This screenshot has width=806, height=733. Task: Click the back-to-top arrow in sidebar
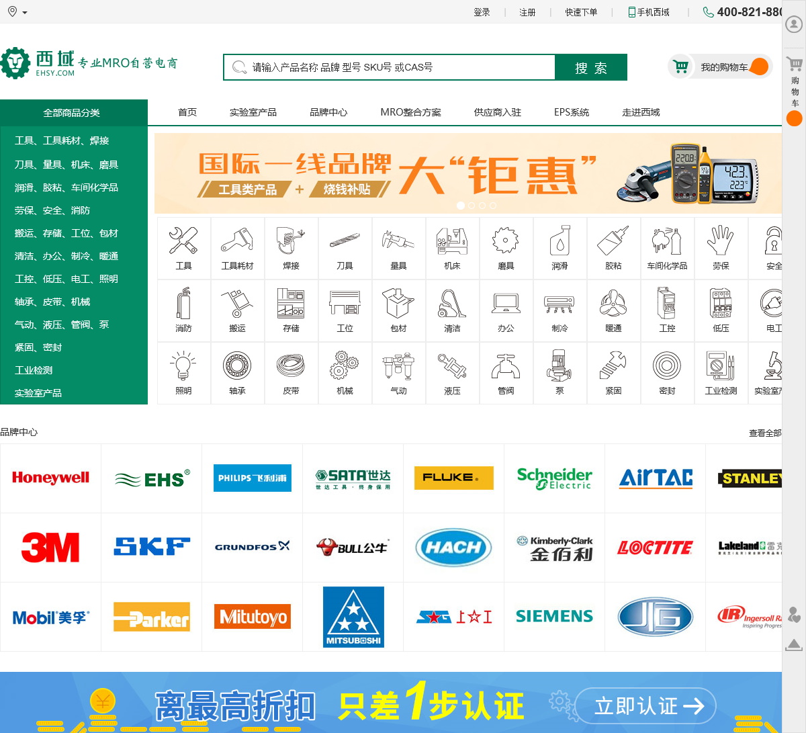click(x=794, y=644)
